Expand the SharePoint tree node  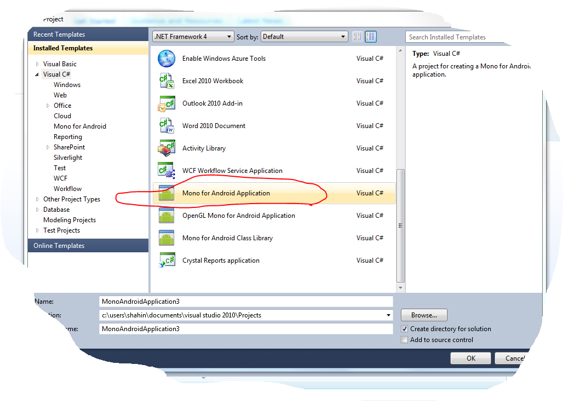(48, 147)
